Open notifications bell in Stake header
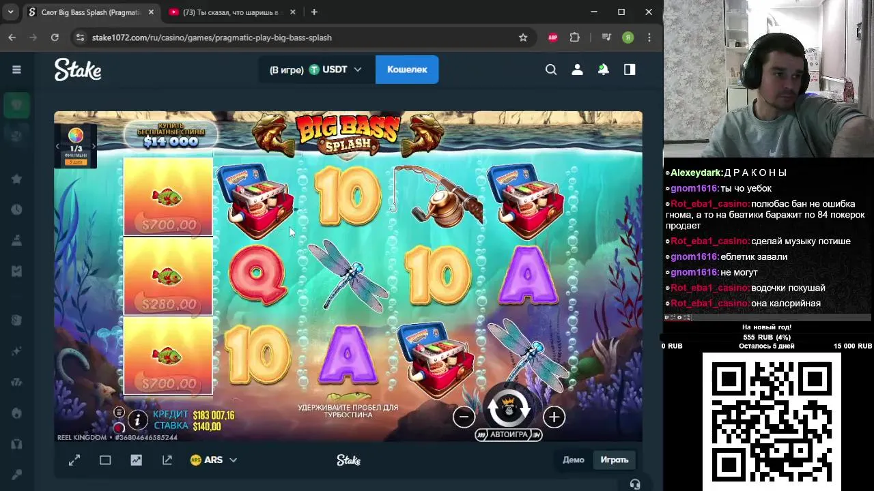Viewport: 874px width, 491px height. pos(603,69)
